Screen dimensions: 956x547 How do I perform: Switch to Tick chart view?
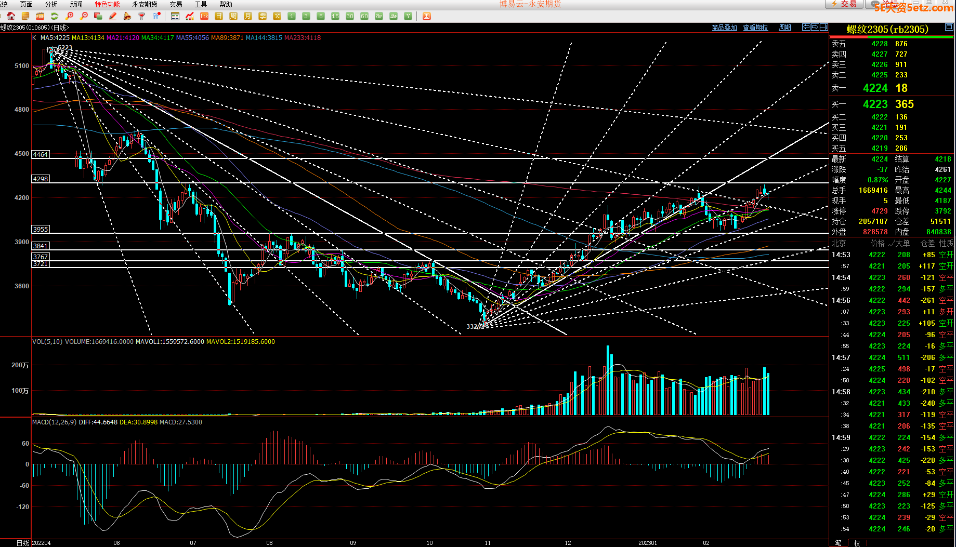click(x=204, y=16)
